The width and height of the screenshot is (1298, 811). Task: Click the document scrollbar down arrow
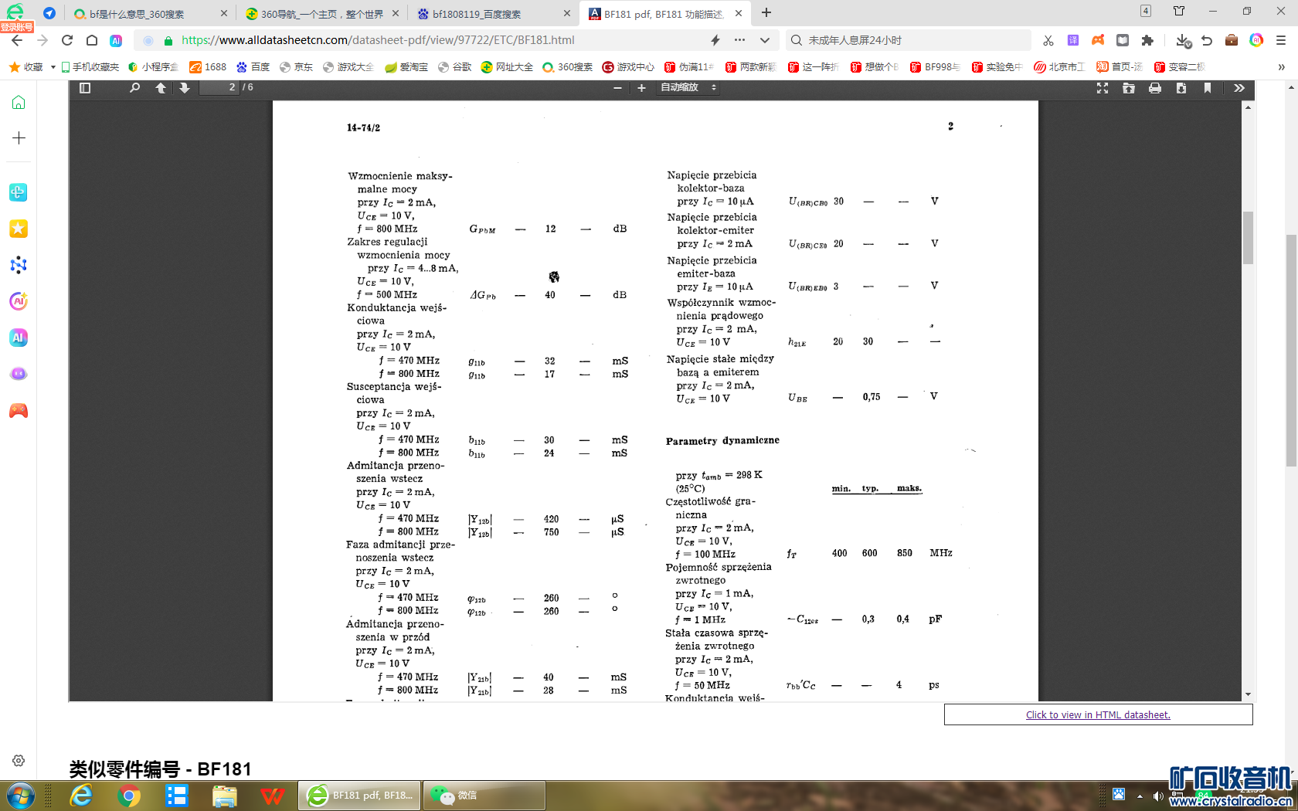click(x=1248, y=694)
